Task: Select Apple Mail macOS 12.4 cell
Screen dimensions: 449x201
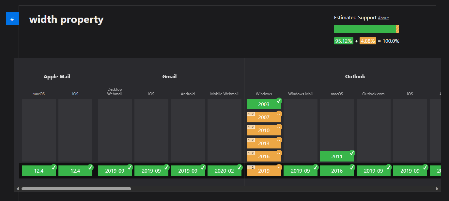Action: pyautogui.click(x=39, y=171)
